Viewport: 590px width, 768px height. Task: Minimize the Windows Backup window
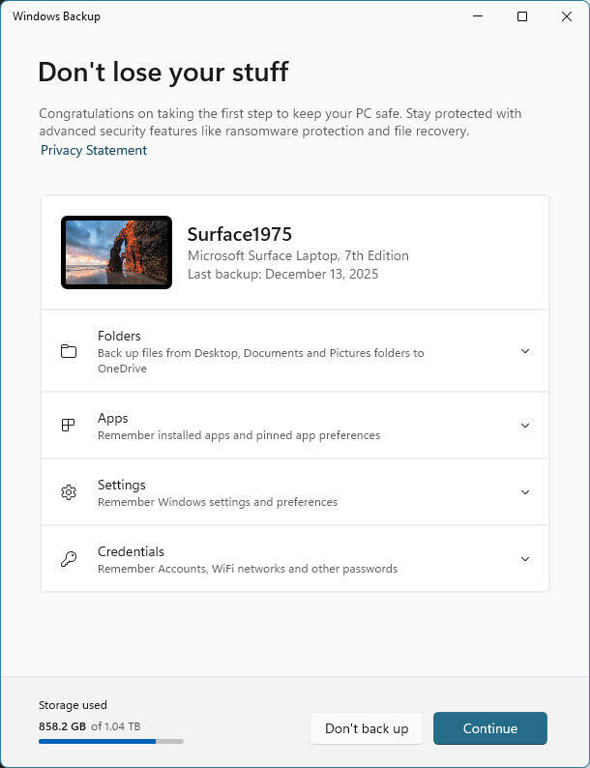[478, 16]
